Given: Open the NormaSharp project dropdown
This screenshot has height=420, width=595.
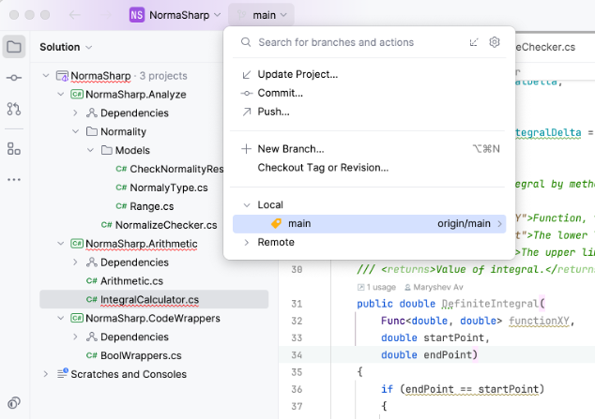Looking at the screenshot, I should tap(175, 15).
